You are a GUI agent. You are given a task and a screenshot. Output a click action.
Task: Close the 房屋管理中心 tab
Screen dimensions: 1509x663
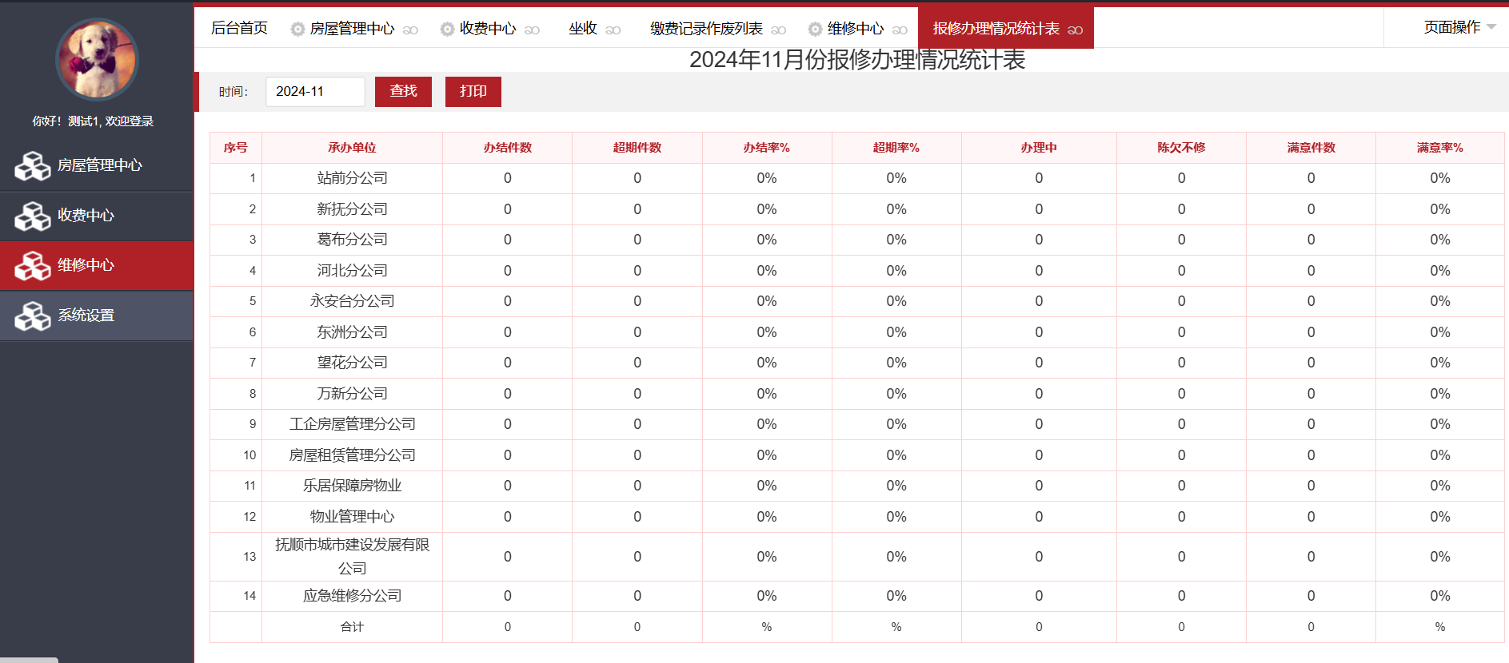tap(410, 30)
